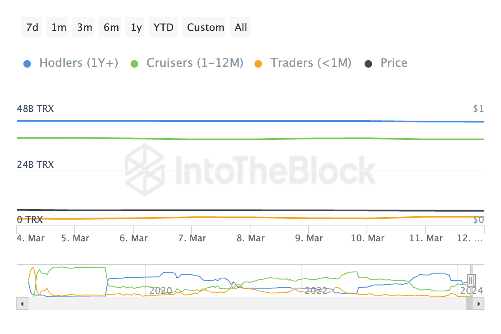Toggle the Cruisers (1-12M) series
Screen dimensions: 501x334
(195, 63)
